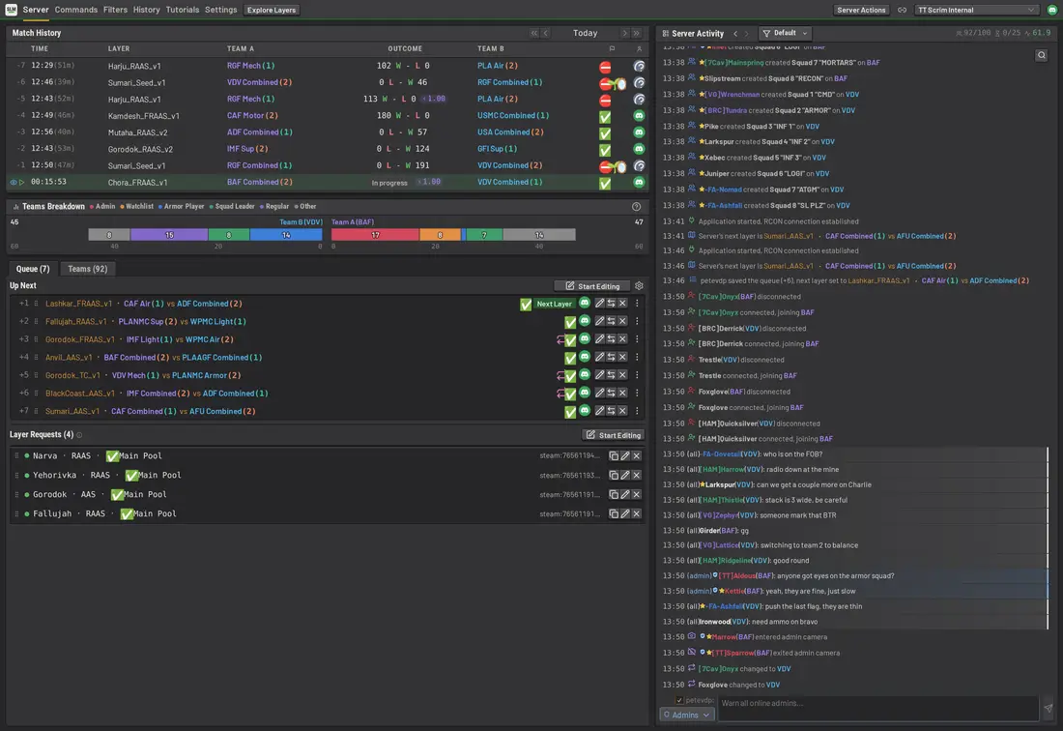Toggle the Main Pool check on the Narva request
The image size is (1063, 731).
click(x=112, y=455)
